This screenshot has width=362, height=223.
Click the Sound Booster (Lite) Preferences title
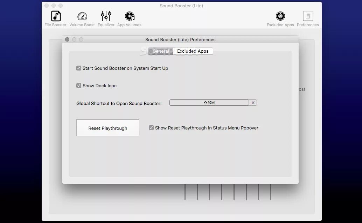pyautogui.click(x=180, y=39)
